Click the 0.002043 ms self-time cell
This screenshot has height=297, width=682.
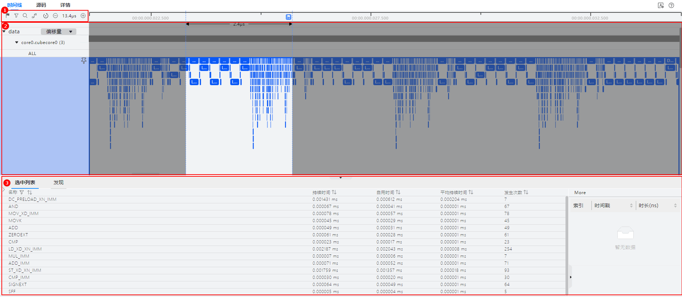(390, 249)
